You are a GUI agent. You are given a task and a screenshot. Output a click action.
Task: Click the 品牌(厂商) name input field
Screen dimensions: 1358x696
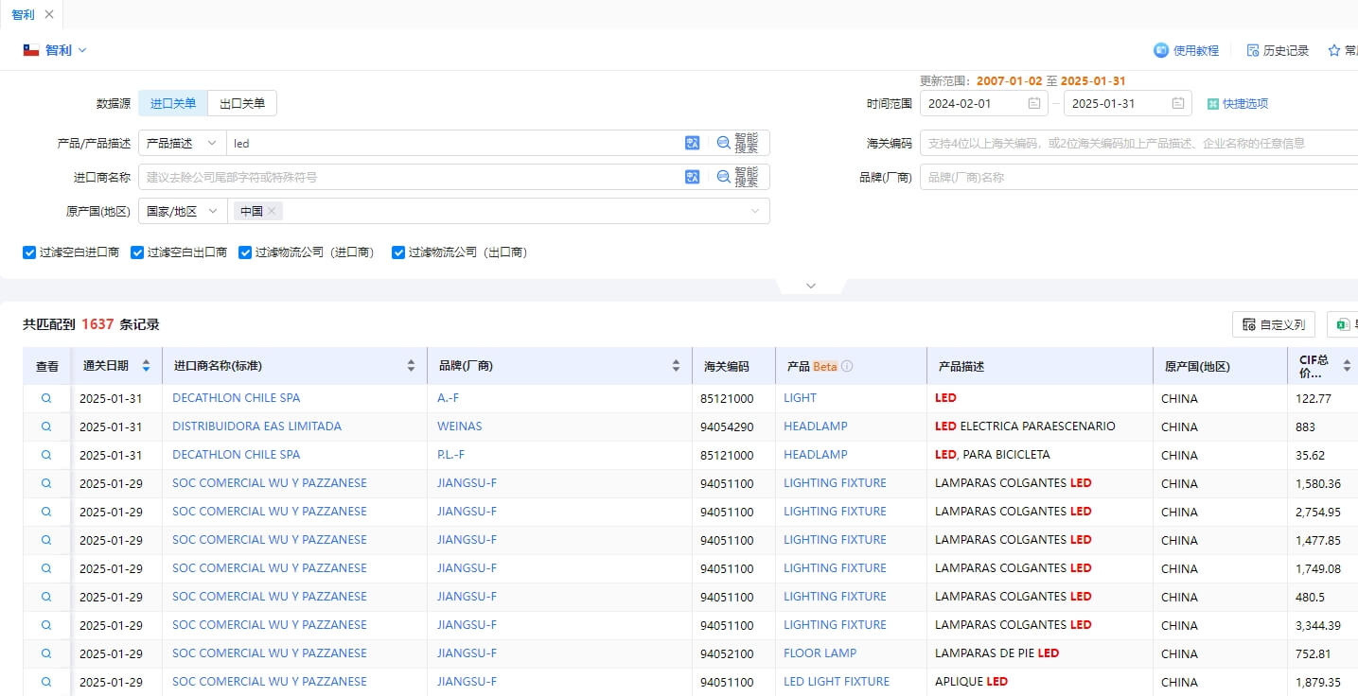1138,177
